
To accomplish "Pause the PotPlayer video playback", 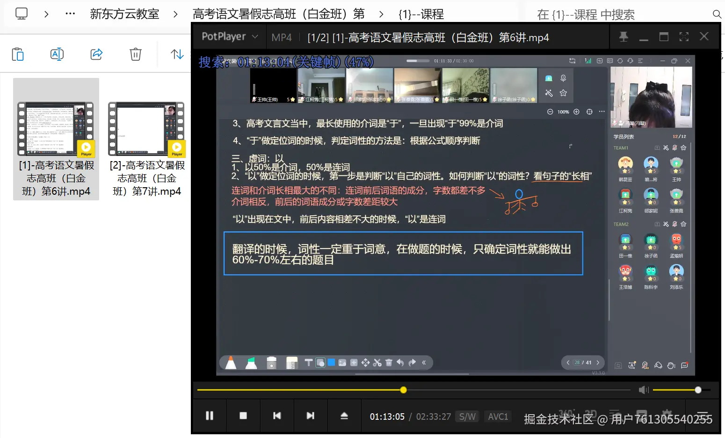I will click(x=210, y=416).
